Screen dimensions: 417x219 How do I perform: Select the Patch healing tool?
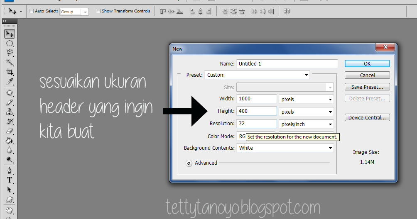click(x=10, y=93)
